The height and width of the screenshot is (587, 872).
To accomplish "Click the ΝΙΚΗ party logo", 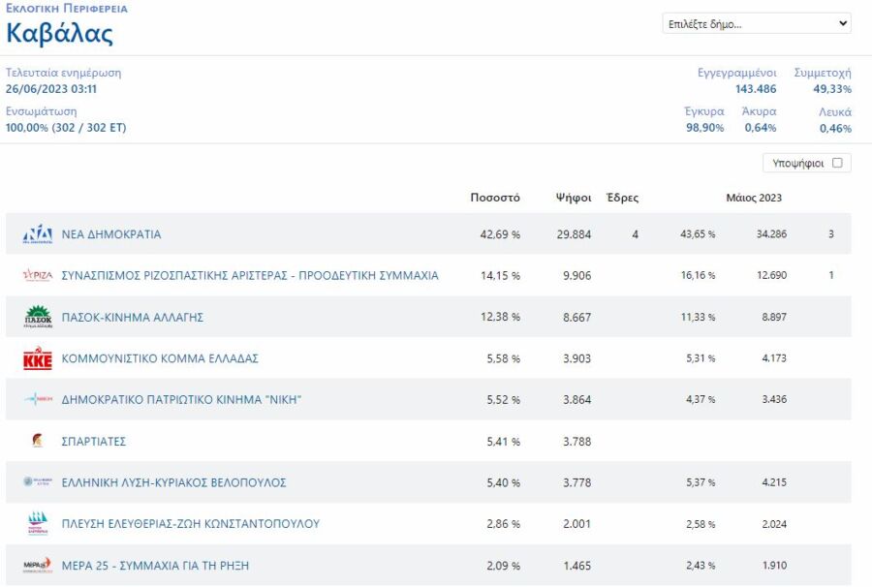I will point(37,400).
